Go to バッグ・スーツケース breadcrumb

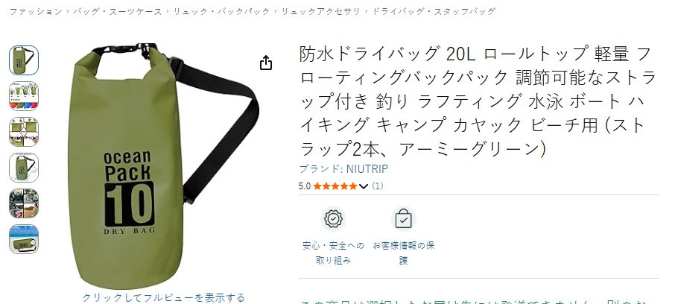(x=118, y=12)
